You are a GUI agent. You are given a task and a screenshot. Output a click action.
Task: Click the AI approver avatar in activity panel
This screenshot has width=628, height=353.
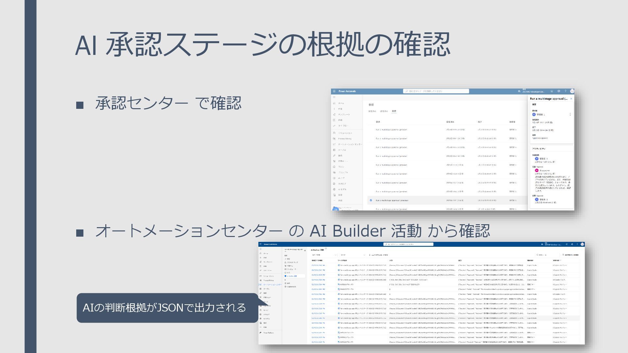(536, 170)
